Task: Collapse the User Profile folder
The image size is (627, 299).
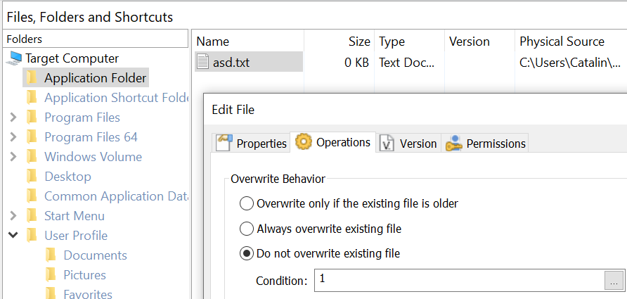Action: (13, 236)
